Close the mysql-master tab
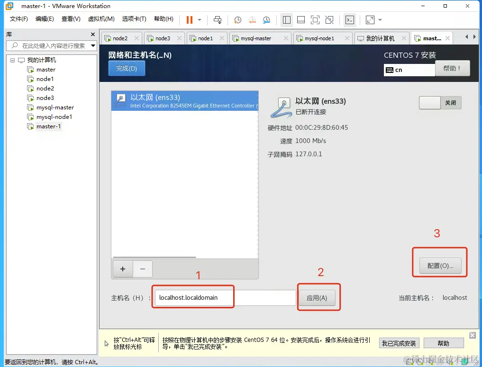This screenshot has width=482, height=367. tap(286, 38)
